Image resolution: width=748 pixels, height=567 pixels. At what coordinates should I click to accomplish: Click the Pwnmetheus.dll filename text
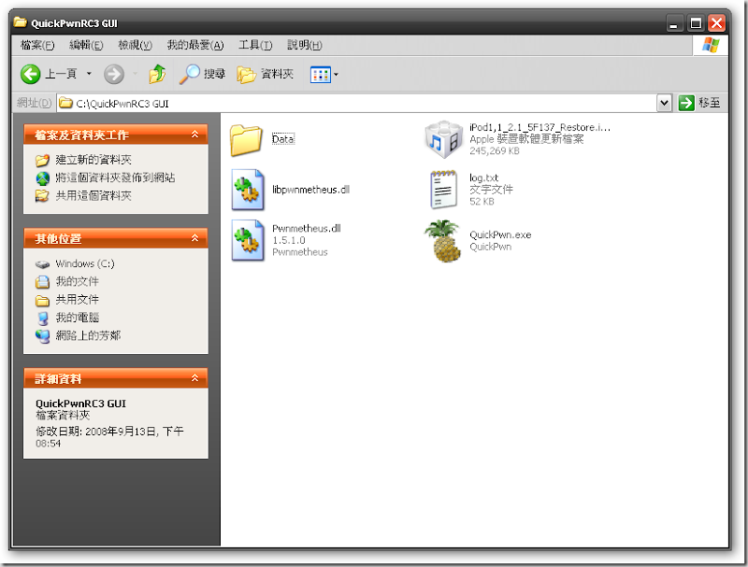(x=307, y=228)
